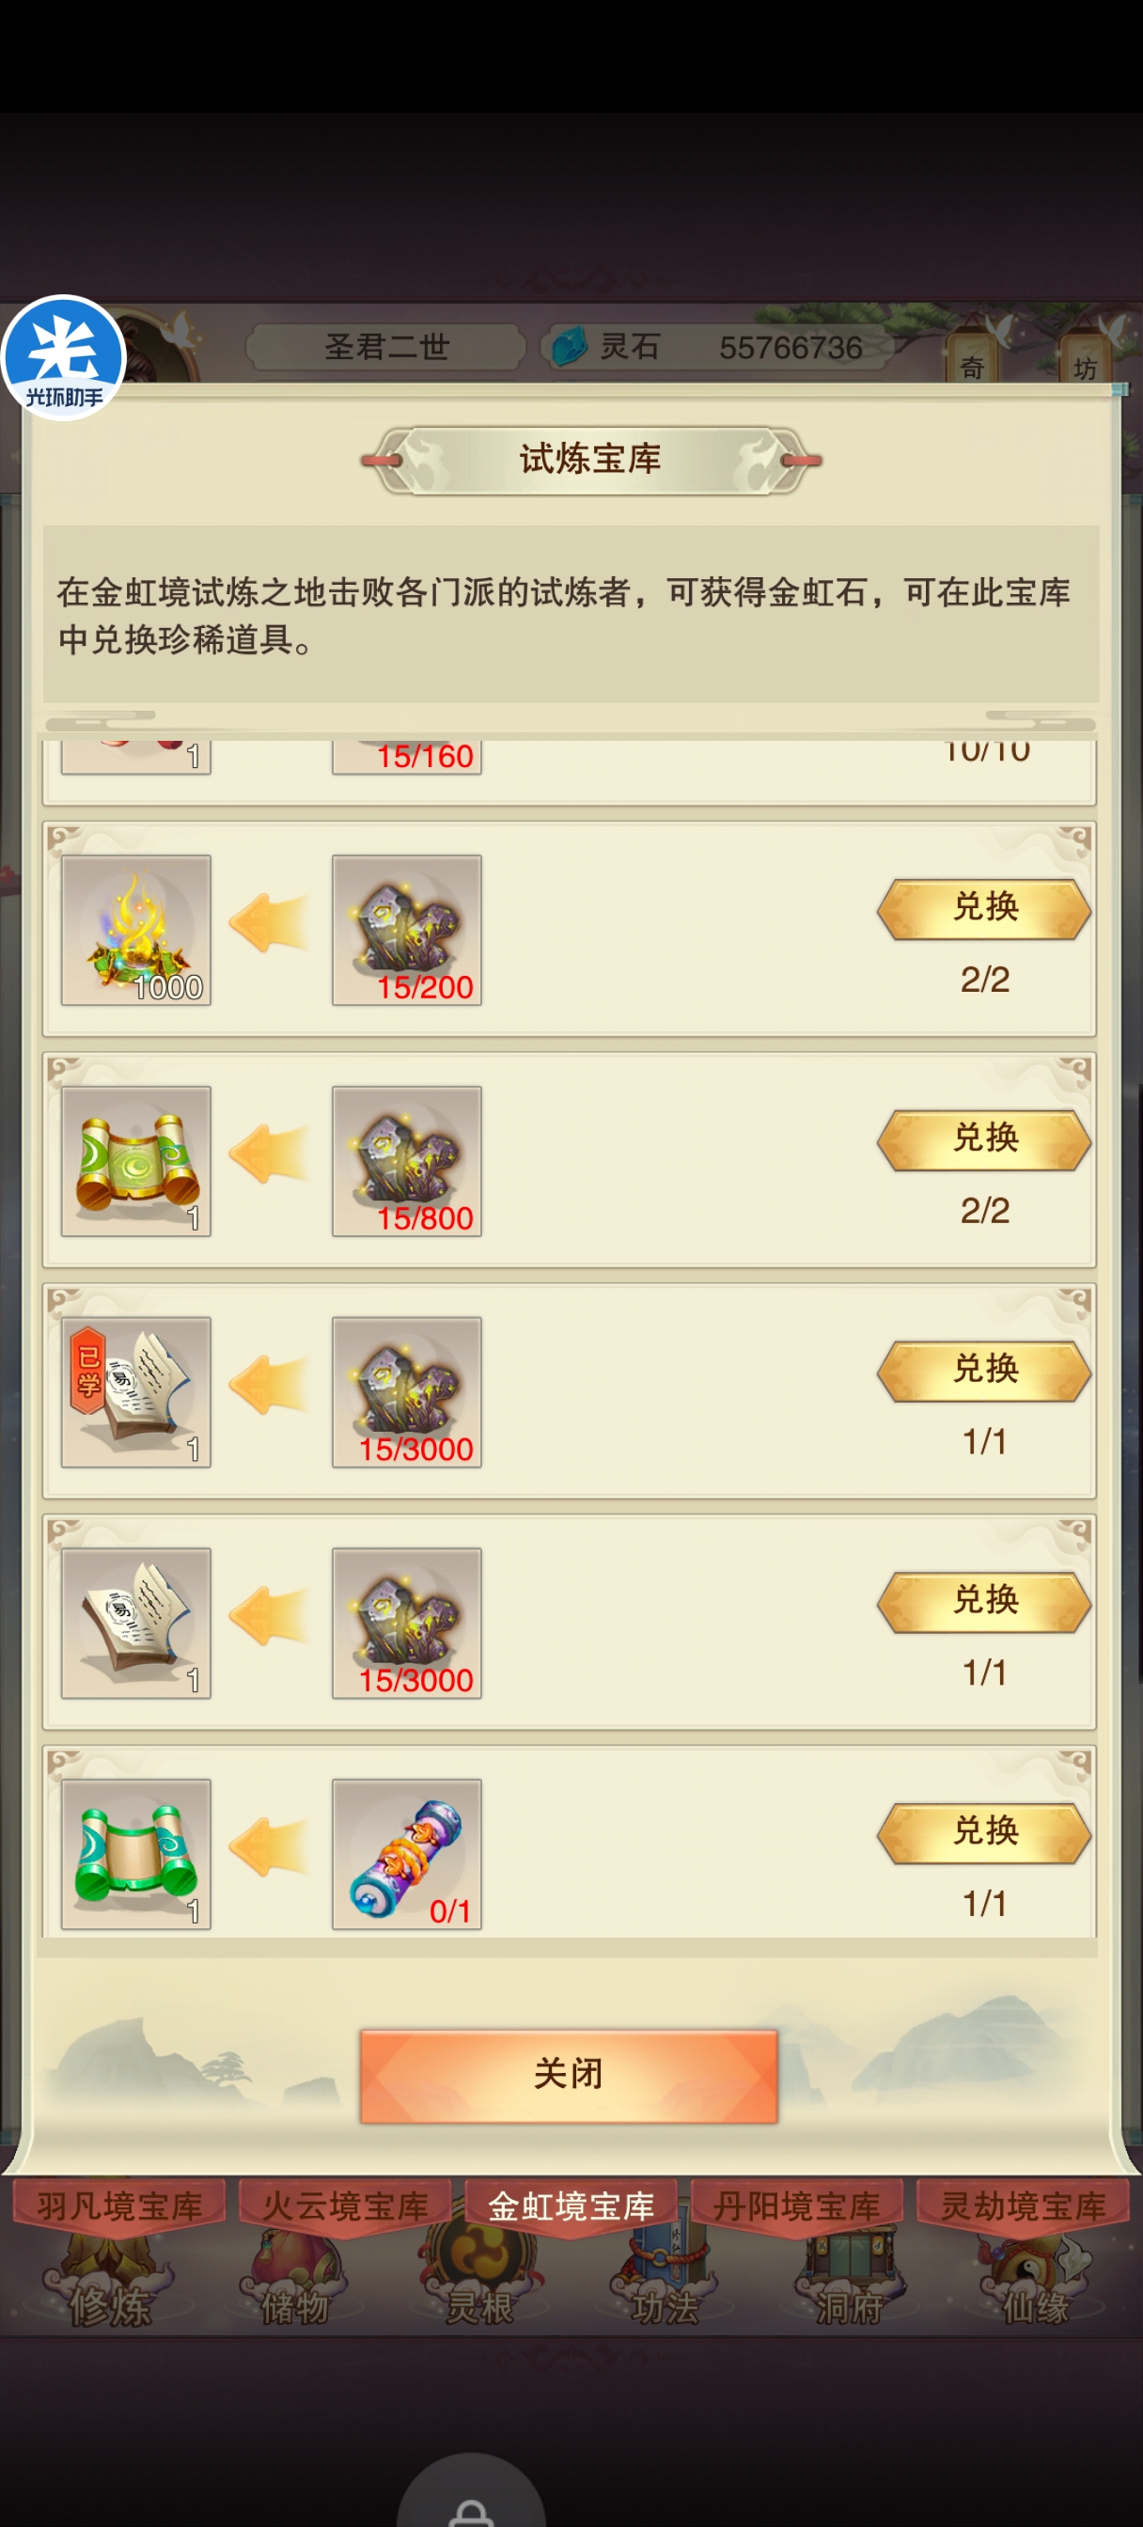Tap the 光环助手 floating assistant icon
The image size is (1143, 2527).
tap(64, 358)
